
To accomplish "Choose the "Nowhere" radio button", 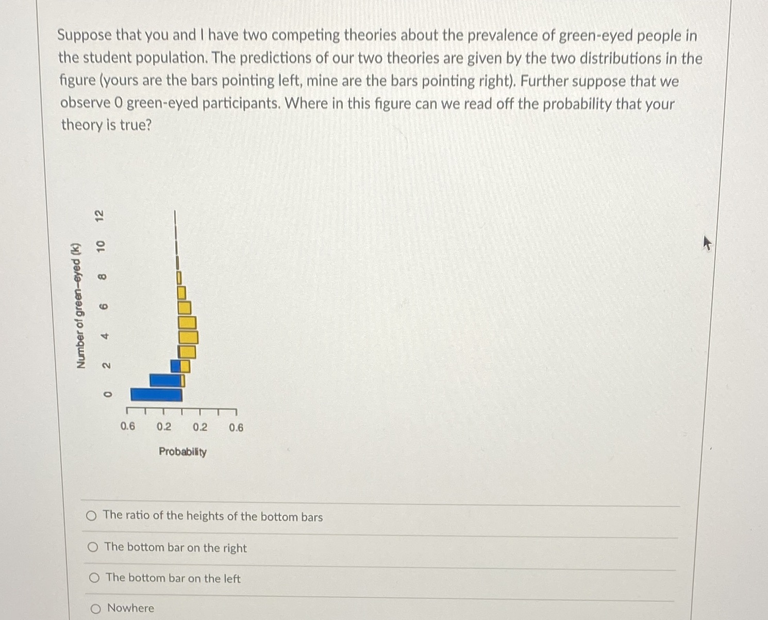I will (x=96, y=609).
